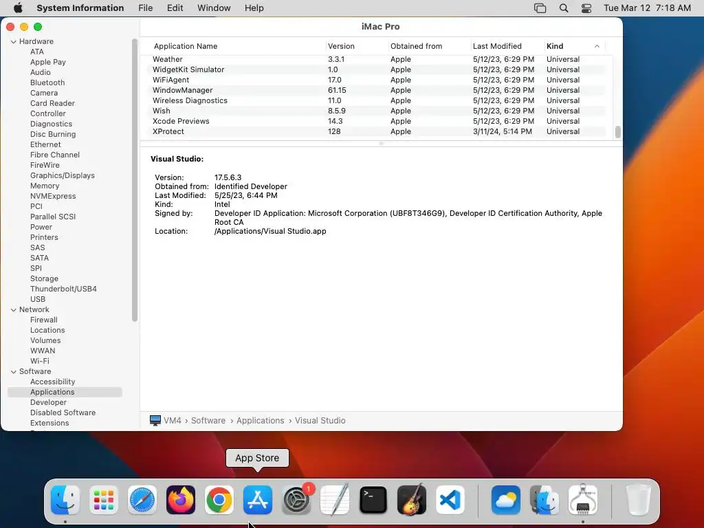Show the date and time menu bar item
Viewport: 704px width, 528px height.
647,8
